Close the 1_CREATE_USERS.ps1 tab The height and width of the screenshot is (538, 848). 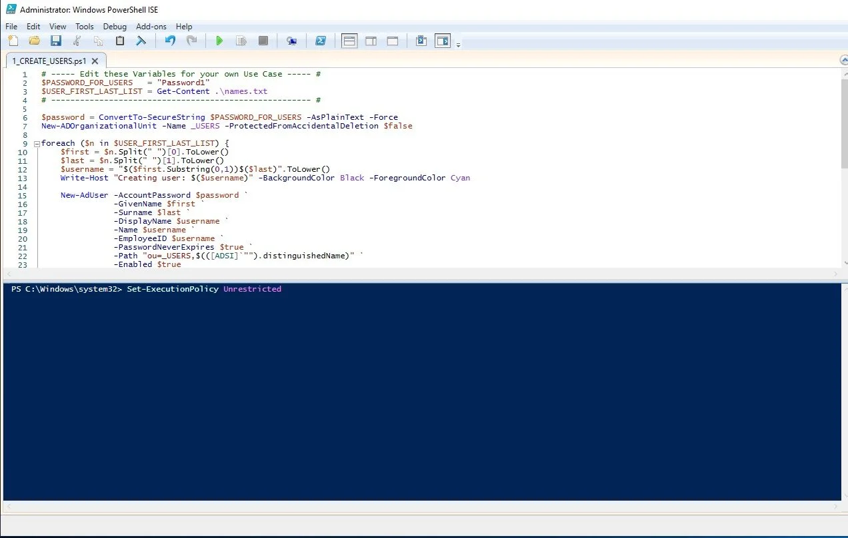tap(95, 61)
